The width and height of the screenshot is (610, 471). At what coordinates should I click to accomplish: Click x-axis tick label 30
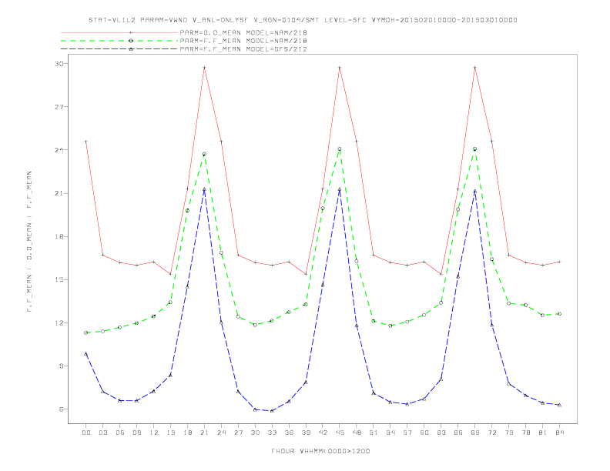(x=255, y=433)
